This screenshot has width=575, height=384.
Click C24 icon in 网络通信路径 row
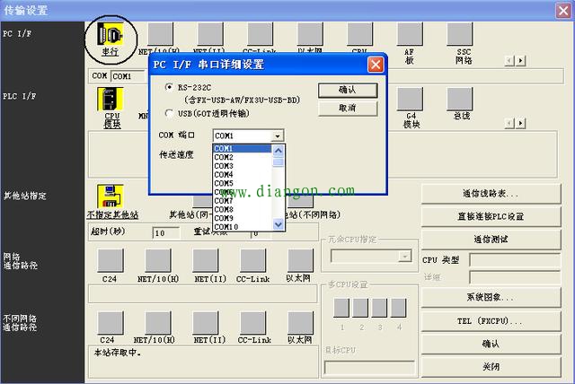[x=111, y=261]
